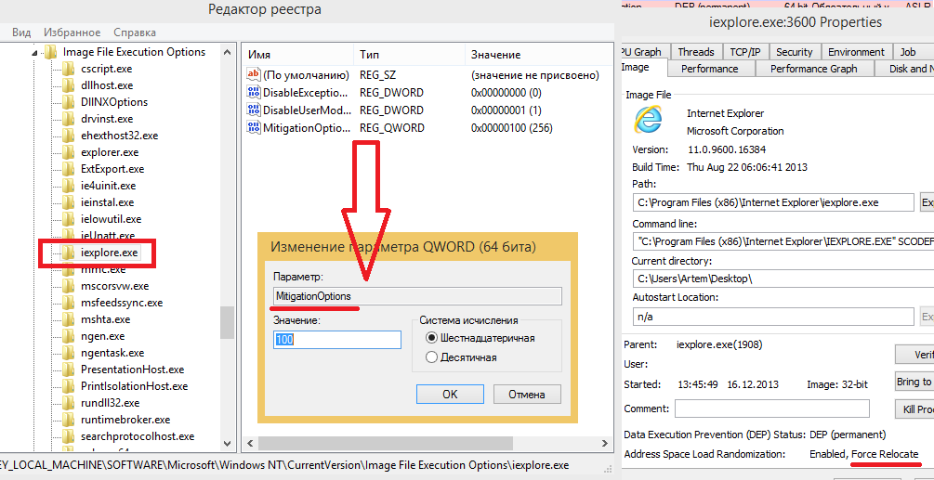
Task: Click the values pane scroll right arrow
Action: click(x=606, y=444)
